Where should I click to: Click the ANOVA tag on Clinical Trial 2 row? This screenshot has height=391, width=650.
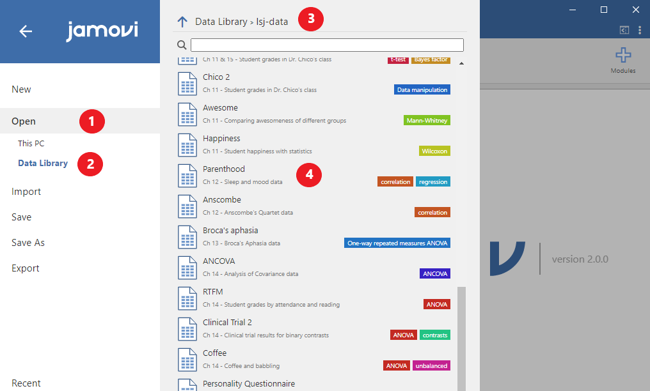403,335
